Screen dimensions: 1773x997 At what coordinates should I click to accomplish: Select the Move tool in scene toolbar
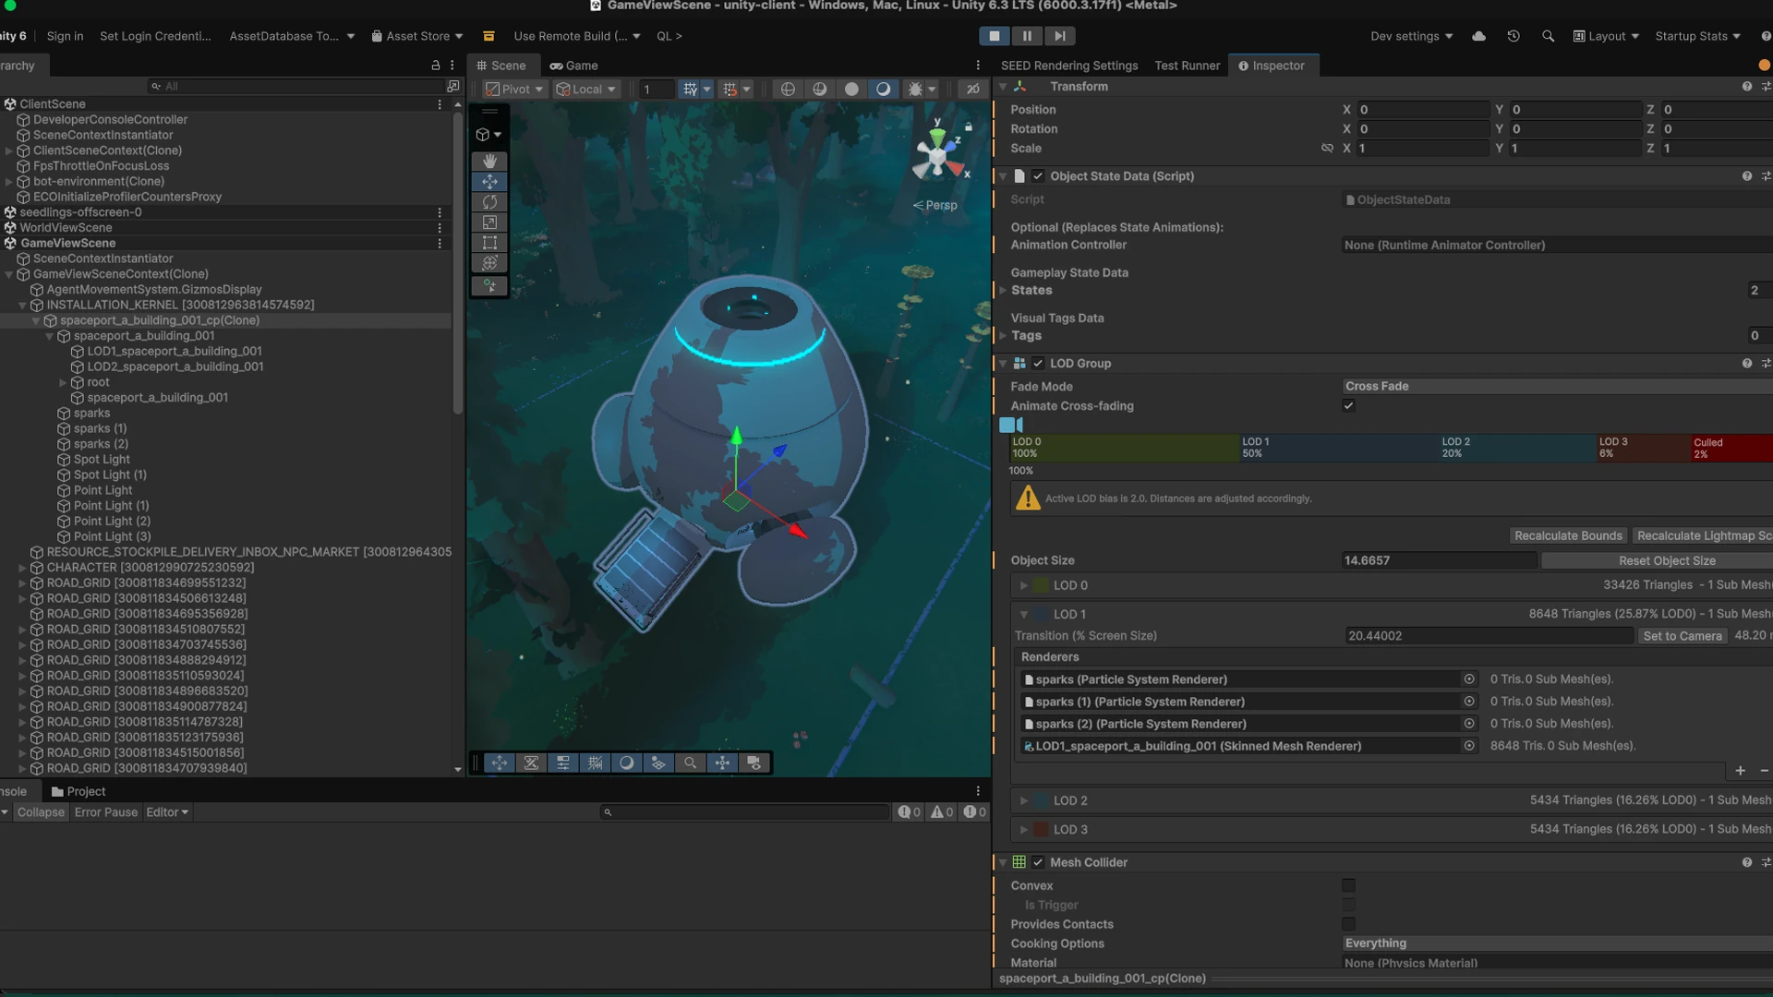pos(489,182)
